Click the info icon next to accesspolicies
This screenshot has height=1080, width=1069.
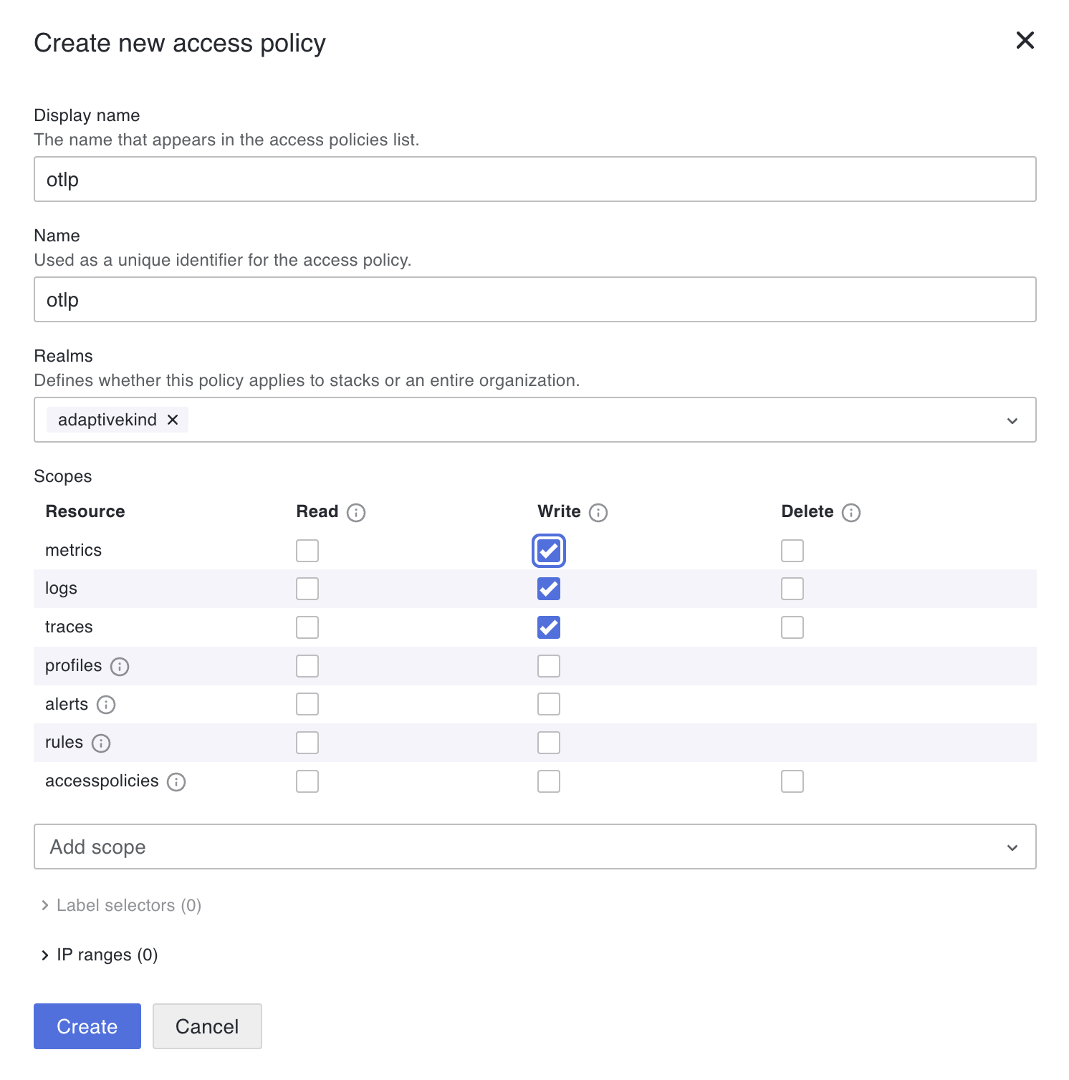(x=176, y=782)
